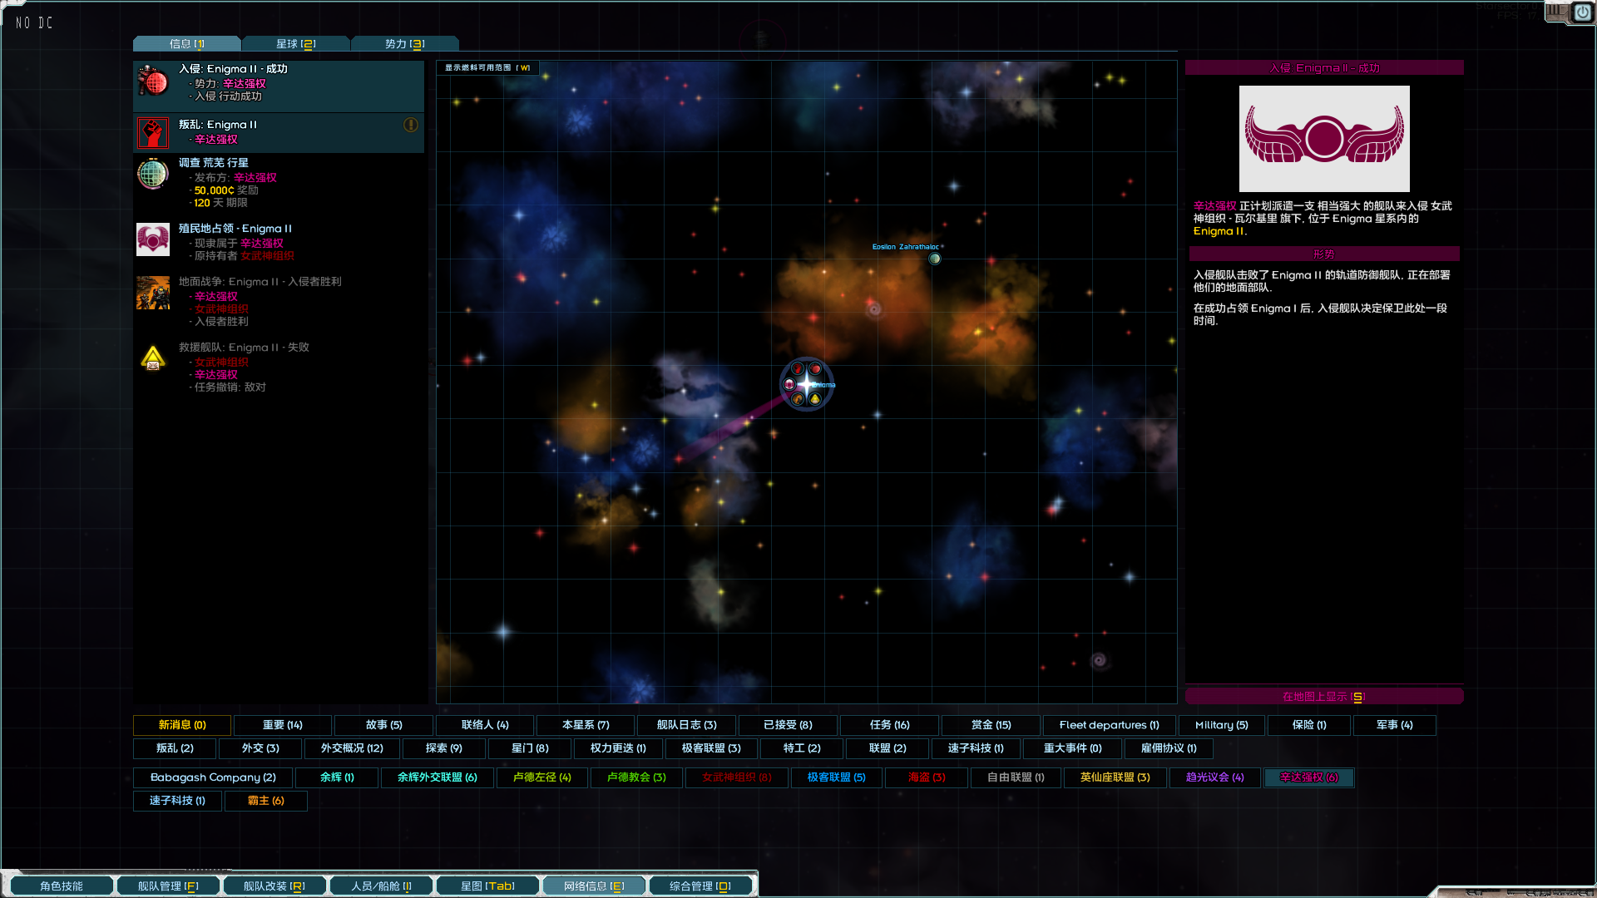Toggle the 重要 (14) filter tag
This screenshot has height=898, width=1597.
point(282,725)
